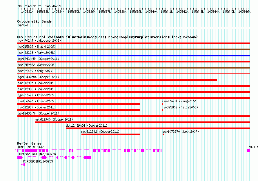Screen dimensions: 258x181
Task: Click the blue nsv428208 (Perry2008b) gain bar
Action: pyautogui.click(x=133, y=56)
